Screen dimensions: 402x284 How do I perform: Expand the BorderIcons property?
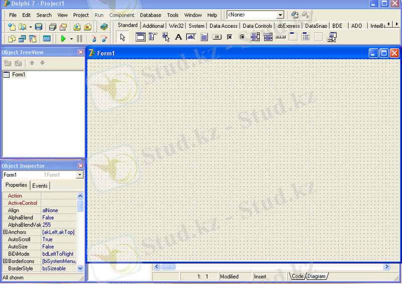pos(5,261)
